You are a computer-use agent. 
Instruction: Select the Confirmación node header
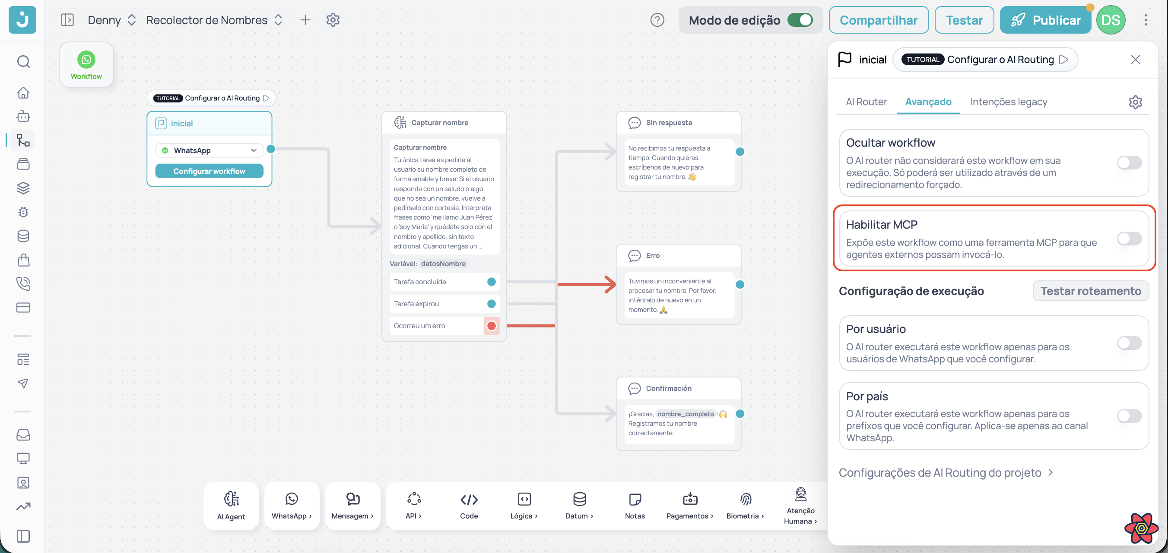(x=678, y=388)
